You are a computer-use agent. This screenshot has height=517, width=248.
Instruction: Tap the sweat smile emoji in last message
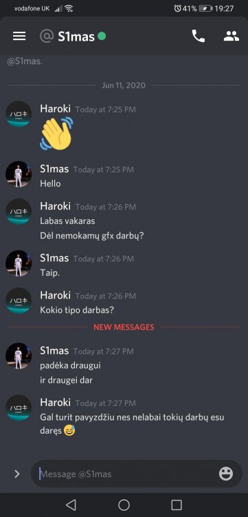pos(69,430)
